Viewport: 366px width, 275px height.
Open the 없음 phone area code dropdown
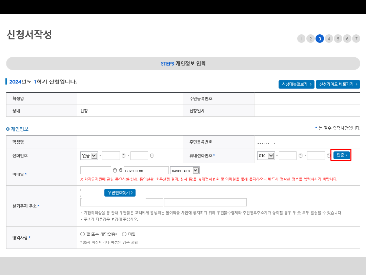pos(89,155)
